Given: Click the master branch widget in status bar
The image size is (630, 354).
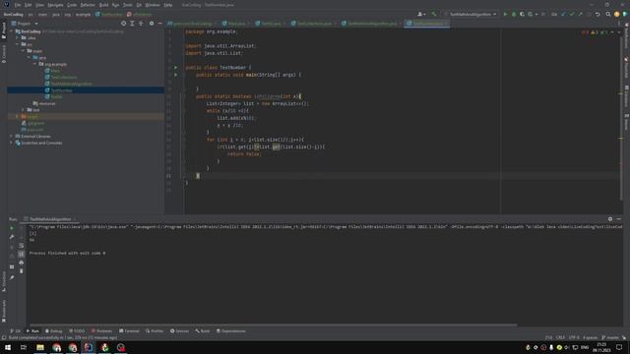Looking at the screenshot, I should [x=610, y=338].
